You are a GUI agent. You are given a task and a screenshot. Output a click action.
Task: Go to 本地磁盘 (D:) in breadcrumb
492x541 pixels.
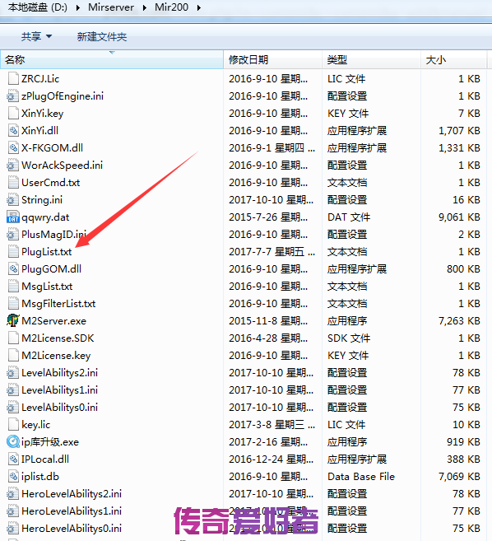point(38,7)
